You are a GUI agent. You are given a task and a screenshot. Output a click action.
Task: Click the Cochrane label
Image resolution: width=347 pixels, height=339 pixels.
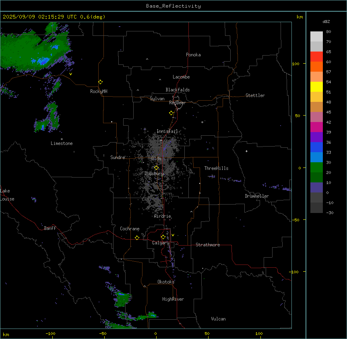pyautogui.click(x=130, y=229)
